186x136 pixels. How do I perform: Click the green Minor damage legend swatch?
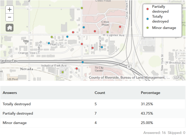148,28
